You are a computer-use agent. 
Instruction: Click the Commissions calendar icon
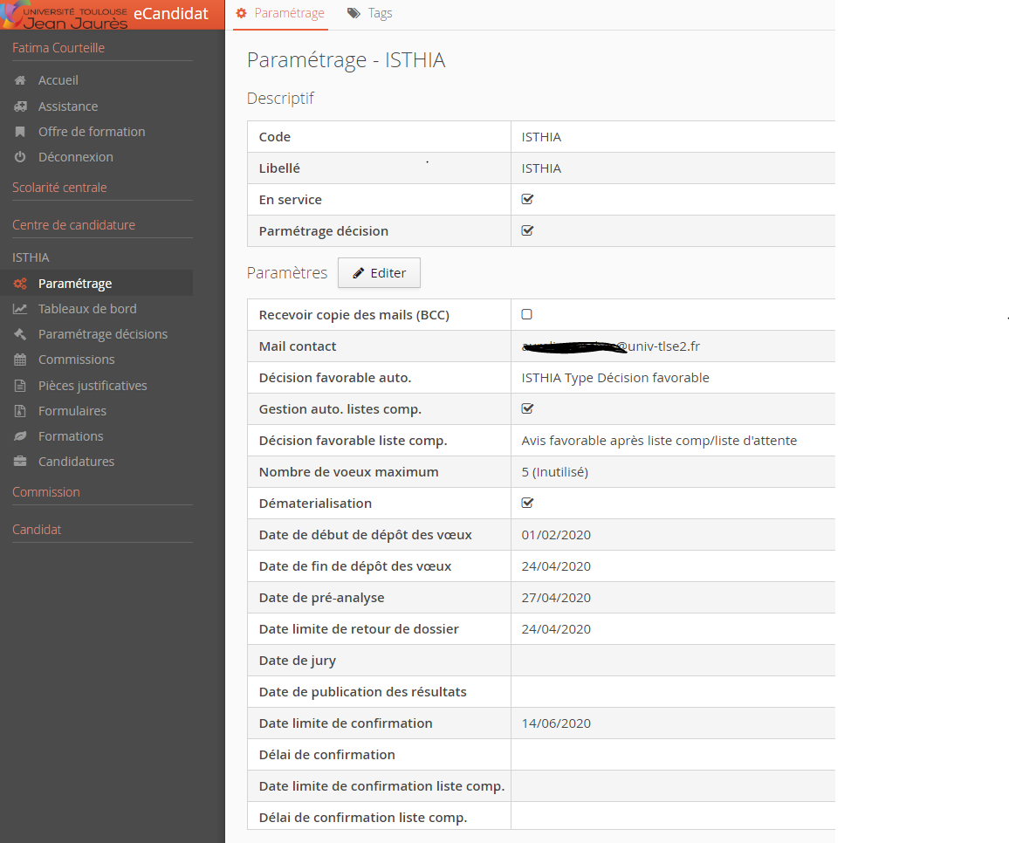pyautogui.click(x=20, y=360)
